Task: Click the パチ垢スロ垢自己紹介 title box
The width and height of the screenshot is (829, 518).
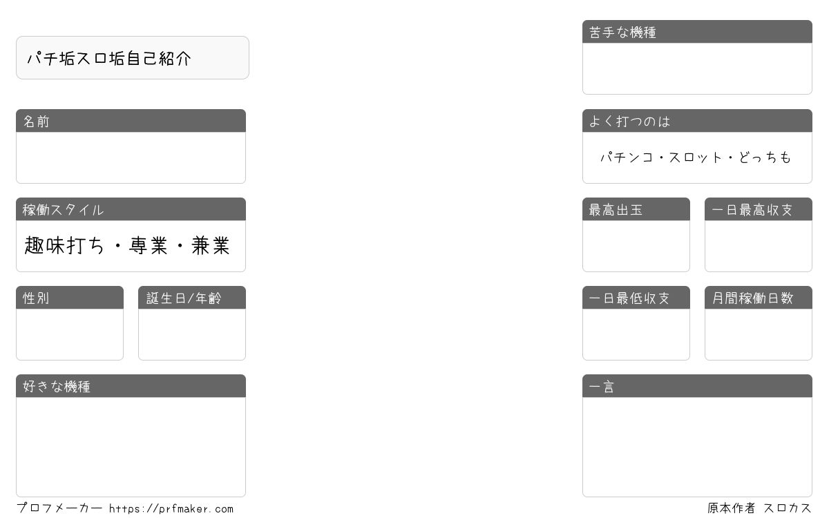Action: pyautogui.click(x=133, y=58)
